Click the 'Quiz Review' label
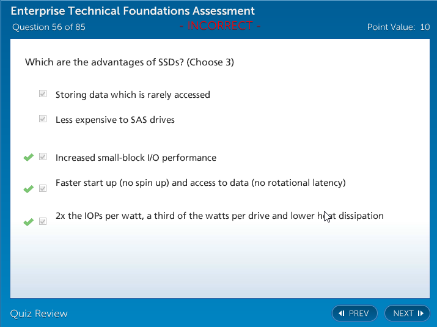Image resolution: width=437 pixels, height=327 pixels. (x=39, y=314)
